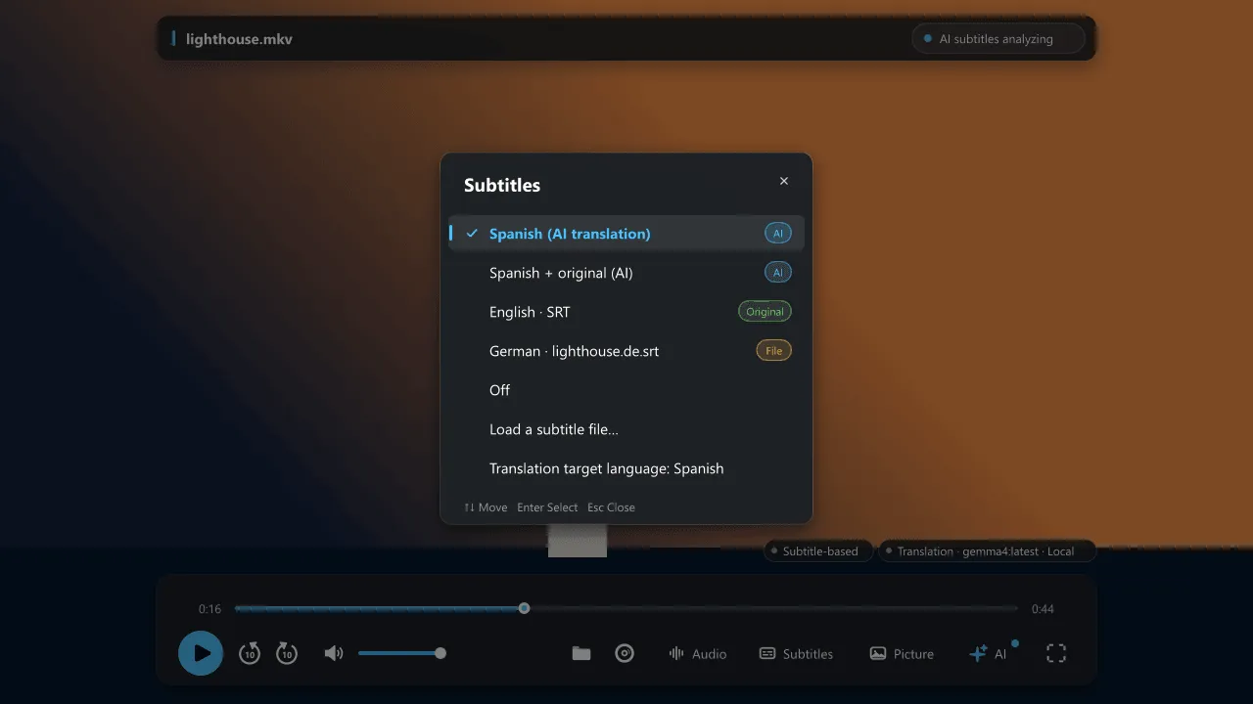Open the AI sparkle menu
Image resolution: width=1253 pixels, height=704 pixels.
(988, 653)
